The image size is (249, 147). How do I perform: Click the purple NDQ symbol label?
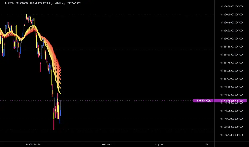point(203,100)
